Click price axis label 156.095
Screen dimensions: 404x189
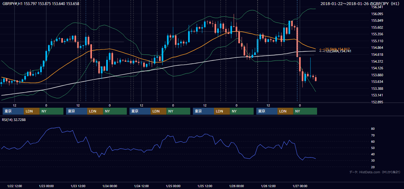(x=377, y=14)
